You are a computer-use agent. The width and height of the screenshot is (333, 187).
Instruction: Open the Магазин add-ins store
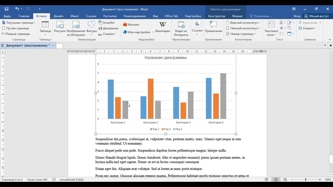(x=131, y=25)
